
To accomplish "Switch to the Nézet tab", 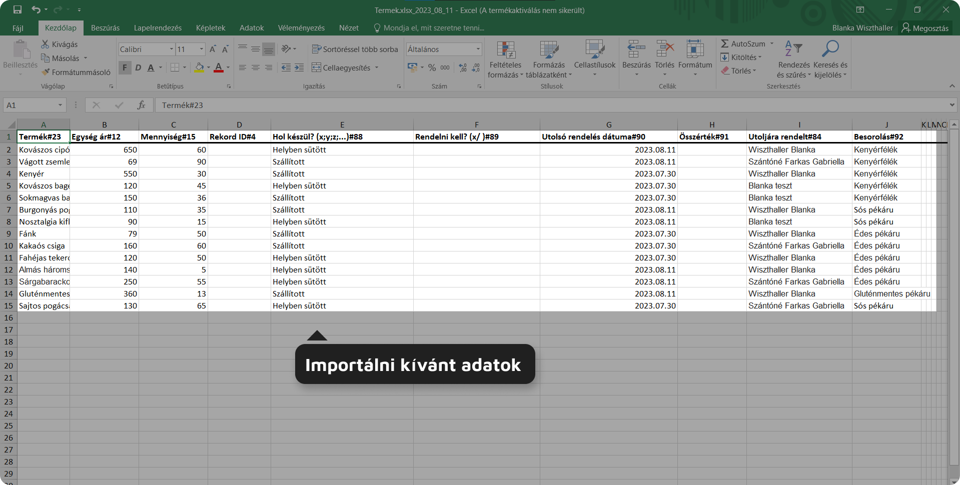I will (x=349, y=28).
